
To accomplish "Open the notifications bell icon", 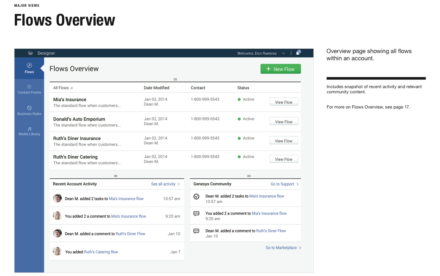I will pyautogui.click(x=298, y=53).
